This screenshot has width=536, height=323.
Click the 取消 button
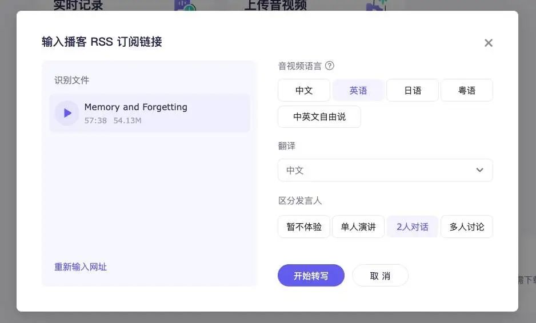coord(380,276)
